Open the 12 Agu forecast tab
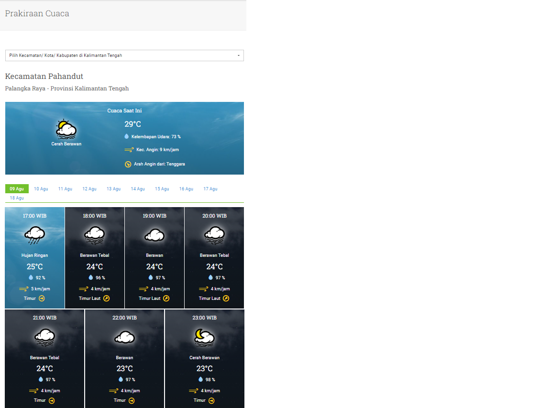 point(89,189)
